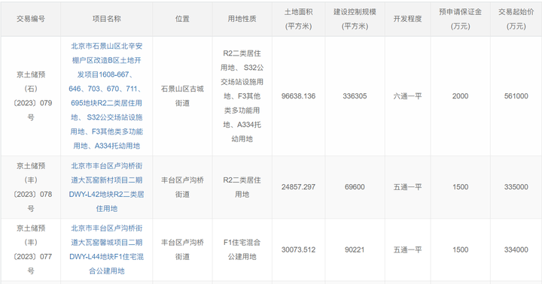Click starting price 561000
The image size is (542, 284).
tap(516, 96)
